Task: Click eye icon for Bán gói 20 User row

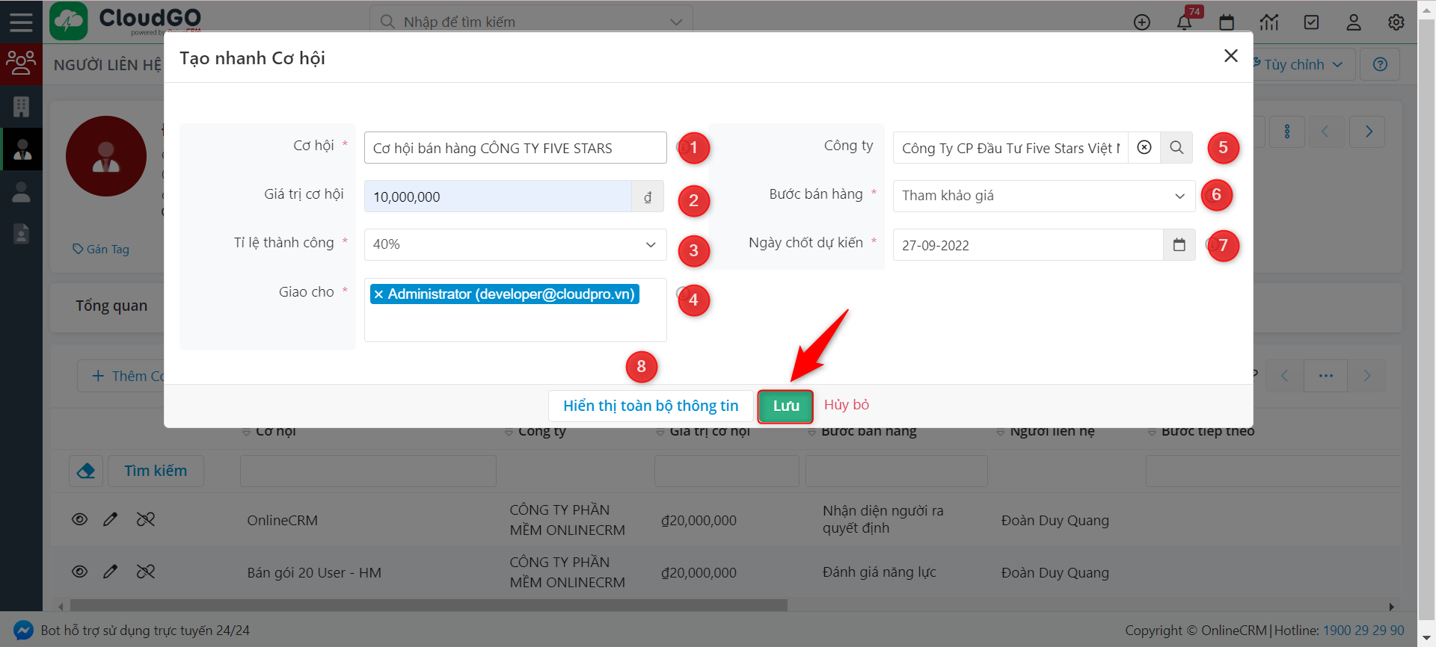Action: click(79, 572)
